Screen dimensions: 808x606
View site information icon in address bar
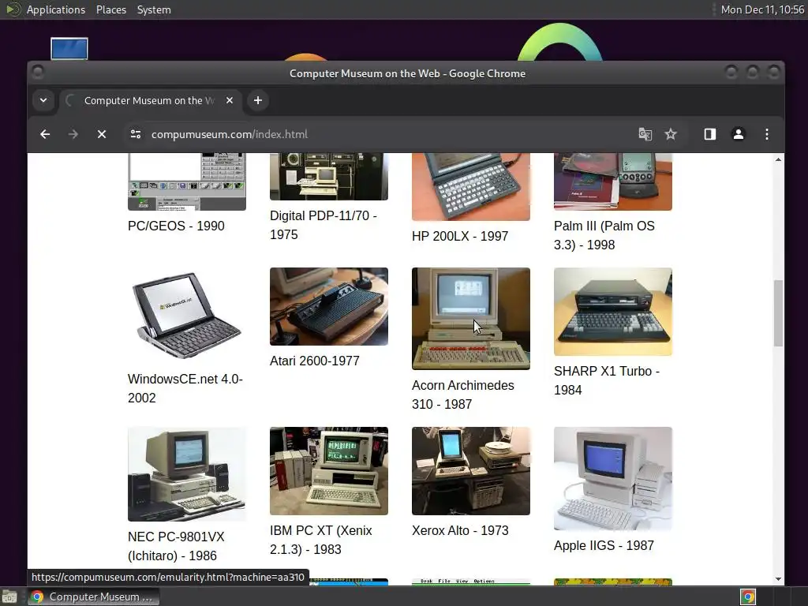(136, 134)
